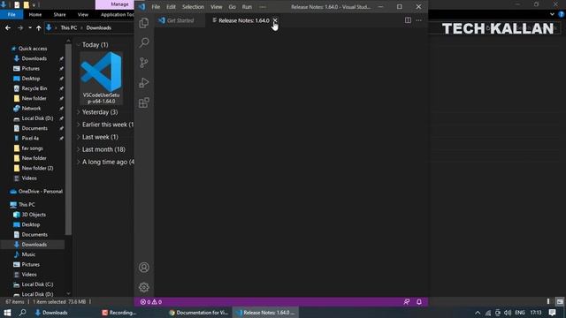The width and height of the screenshot is (566, 318).
Task: Select the VSCodeUserSetup-x64-1.64.0 installer file
Action: (101, 79)
